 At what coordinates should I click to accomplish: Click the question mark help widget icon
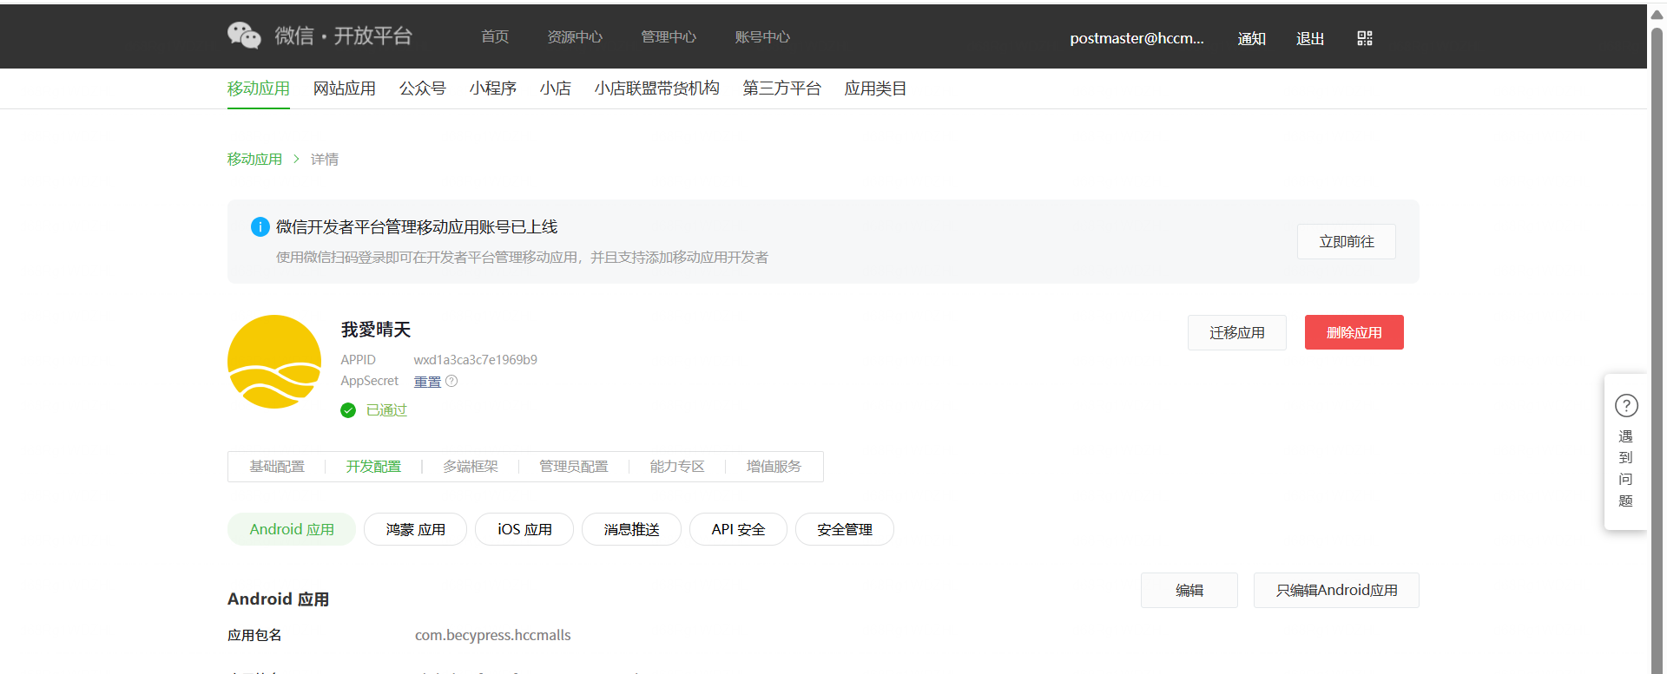[1626, 405]
